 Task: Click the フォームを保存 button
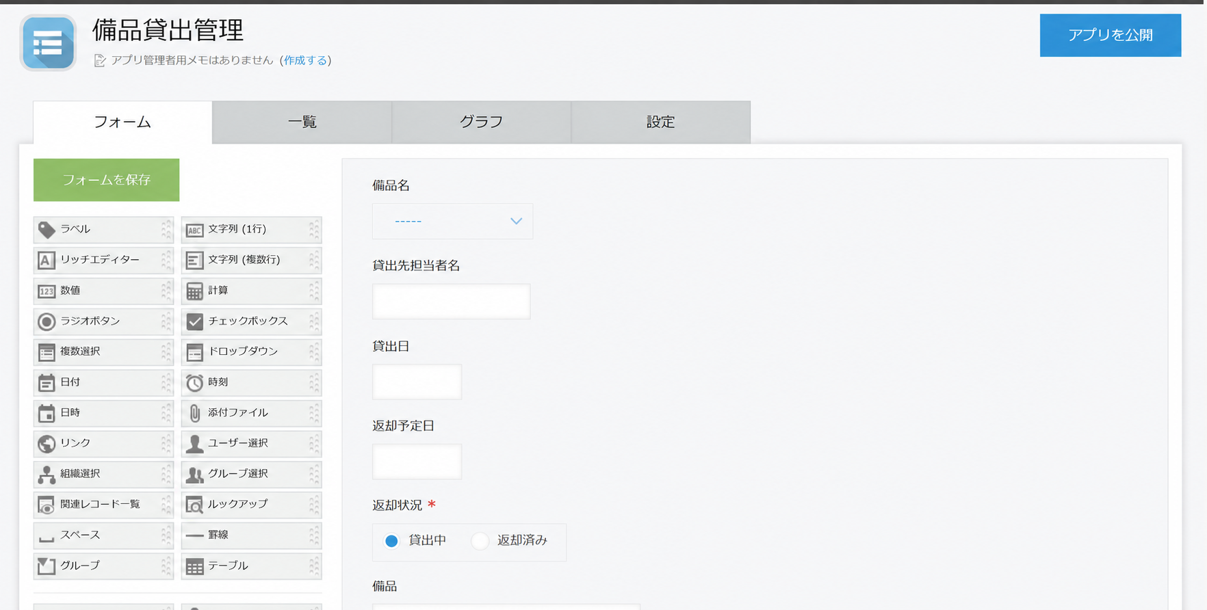click(x=106, y=180)
